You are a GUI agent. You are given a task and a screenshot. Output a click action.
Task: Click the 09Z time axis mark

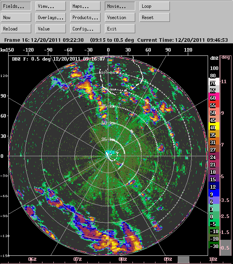(168, 259)
